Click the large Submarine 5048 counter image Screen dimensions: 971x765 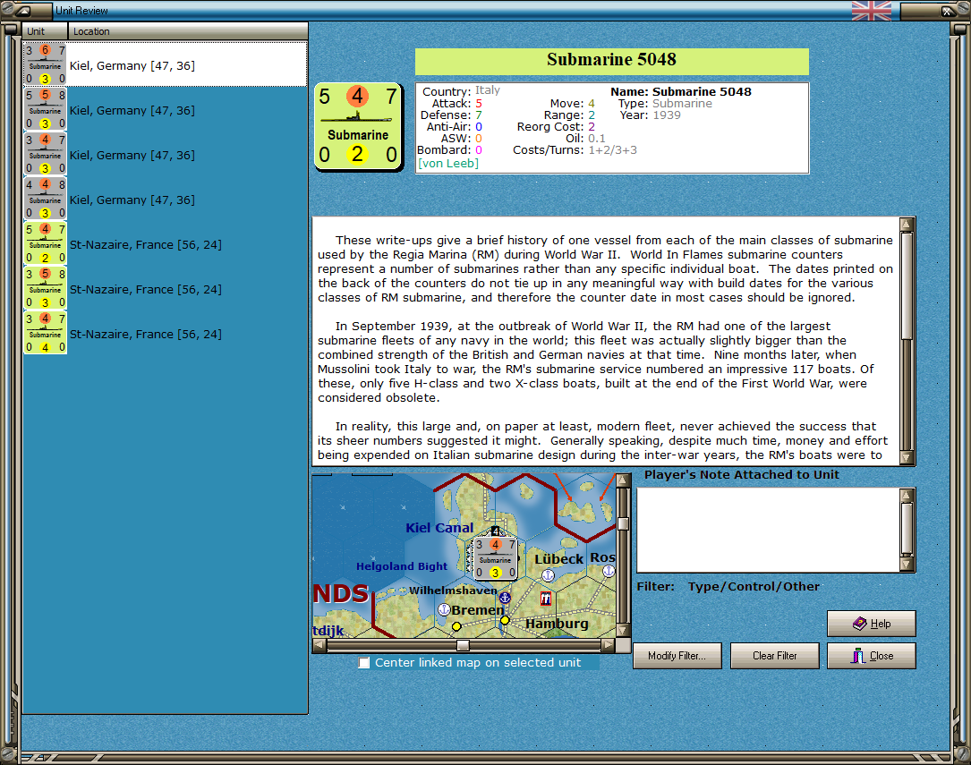click(358, 126)
